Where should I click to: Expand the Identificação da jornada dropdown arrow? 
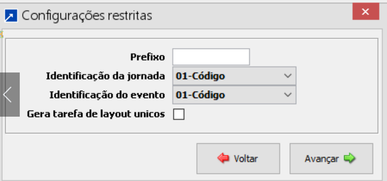(x=287, y=76)
